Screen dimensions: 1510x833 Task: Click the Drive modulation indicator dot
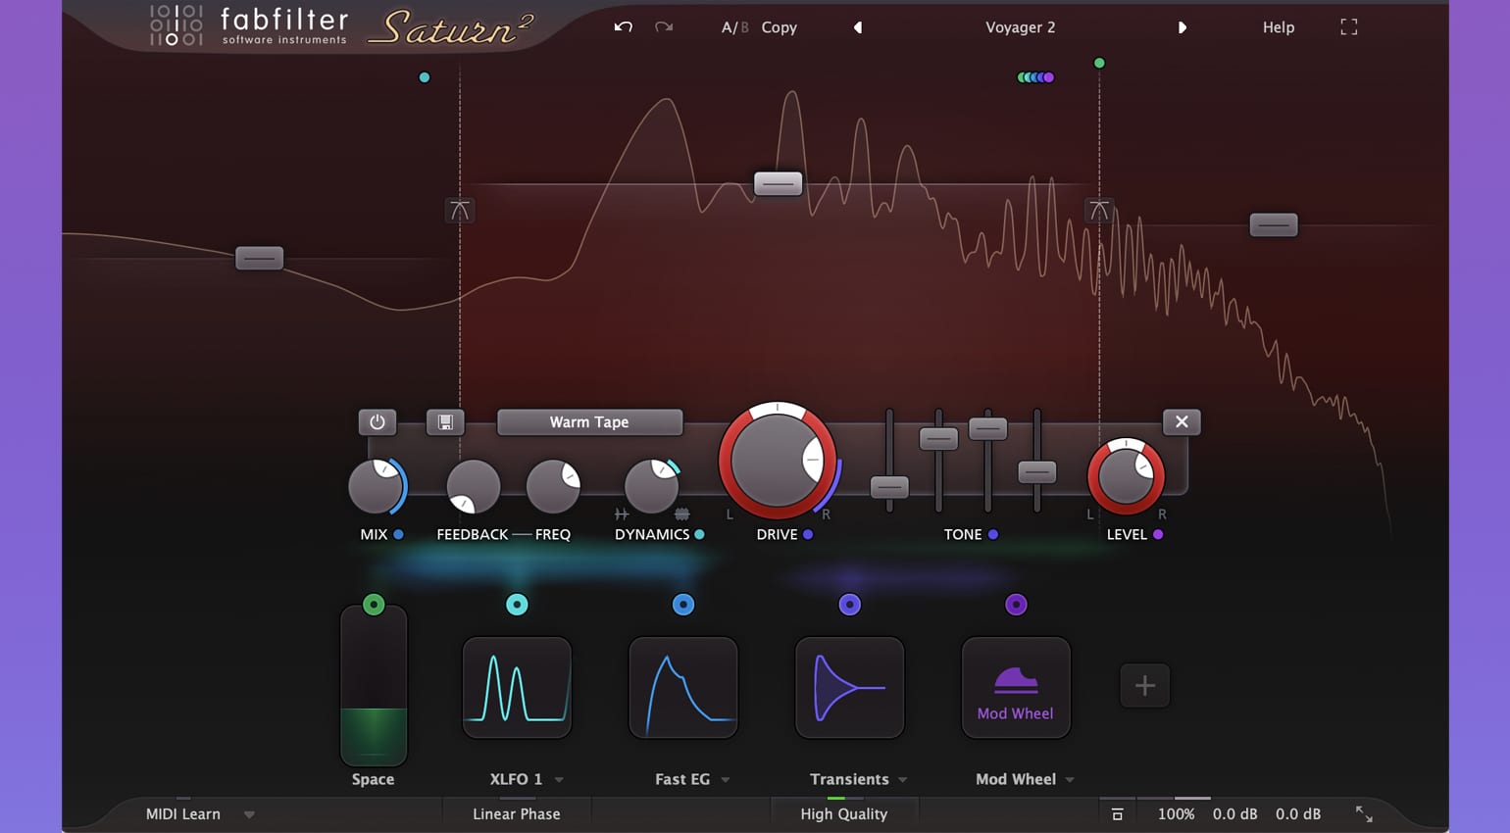(x=808, y=534)
